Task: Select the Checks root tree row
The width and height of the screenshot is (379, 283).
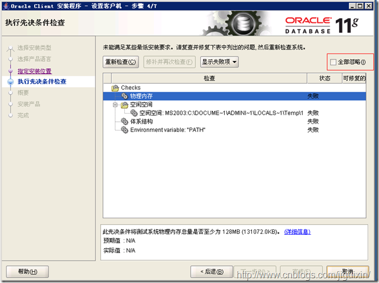Action: click(x=234, y=88)
